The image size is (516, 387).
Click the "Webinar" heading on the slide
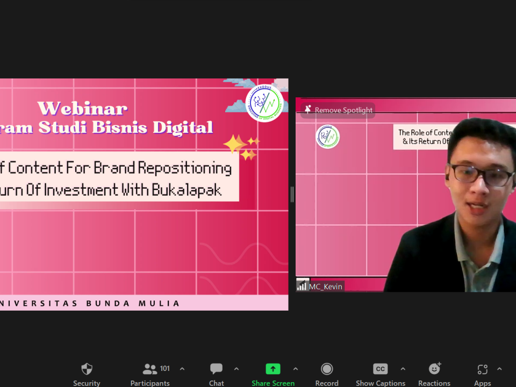(83, 108)
